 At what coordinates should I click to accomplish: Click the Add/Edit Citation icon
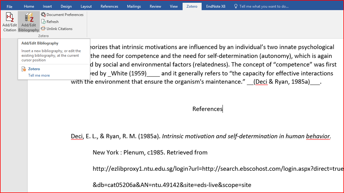click(10, 18)
